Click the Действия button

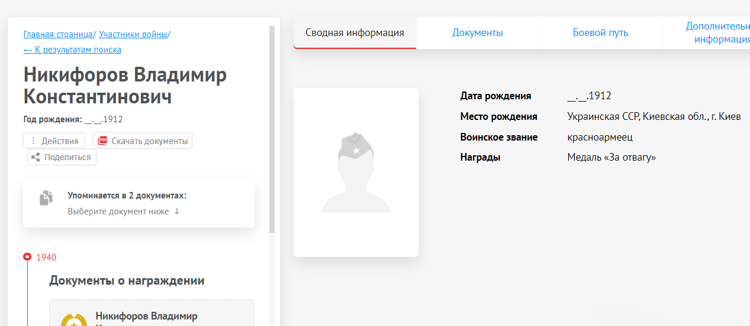(x=54, y=141)
